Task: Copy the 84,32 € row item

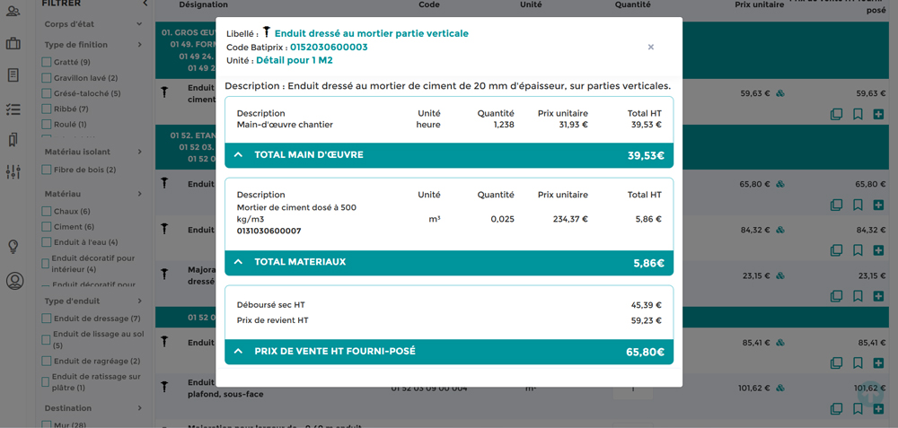Action: [836, 250]
